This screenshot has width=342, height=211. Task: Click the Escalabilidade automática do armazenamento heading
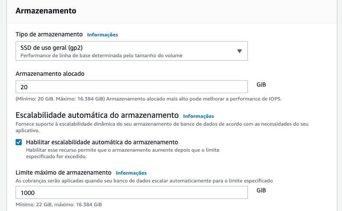point(97,115)
